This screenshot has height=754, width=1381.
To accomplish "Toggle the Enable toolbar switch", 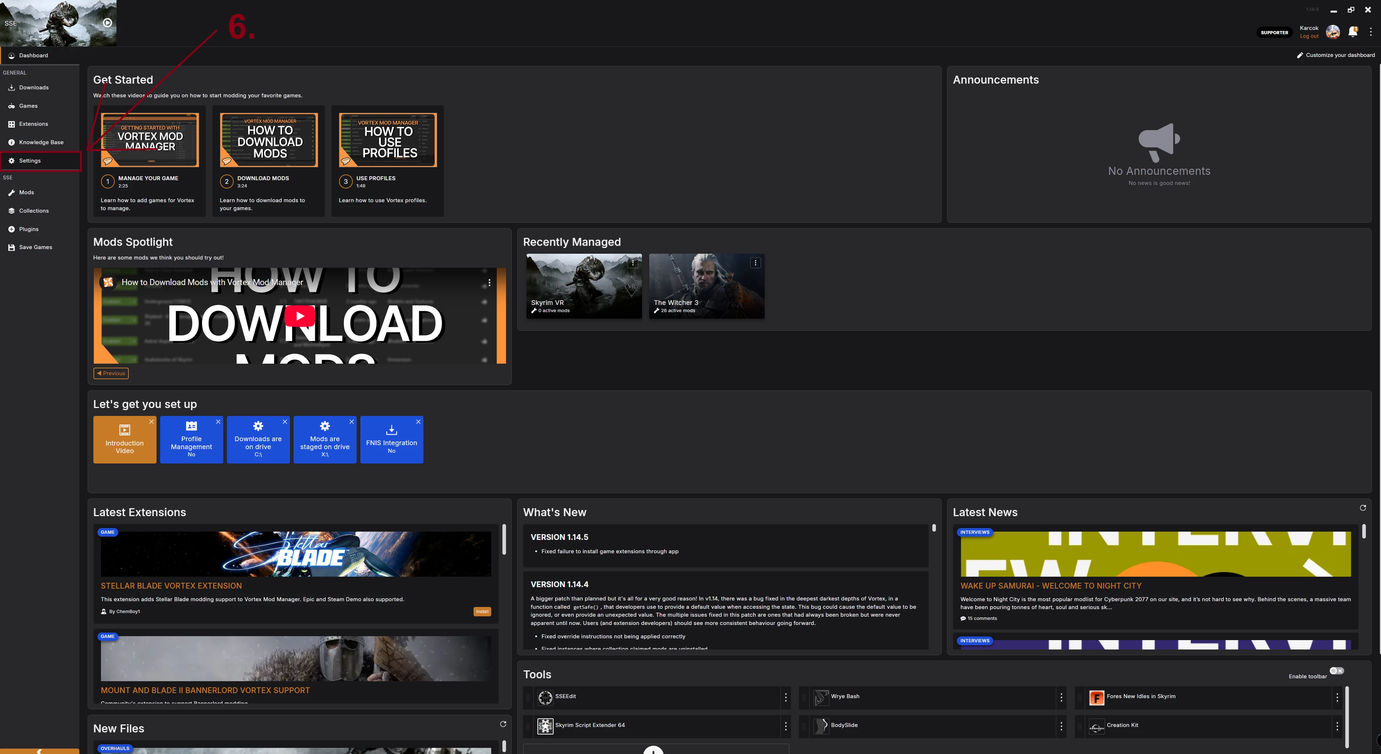I will (x=1337, y=671).
